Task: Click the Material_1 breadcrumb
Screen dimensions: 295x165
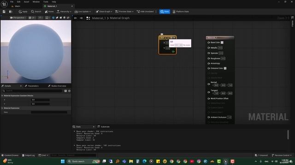Action: coord(99,18)
